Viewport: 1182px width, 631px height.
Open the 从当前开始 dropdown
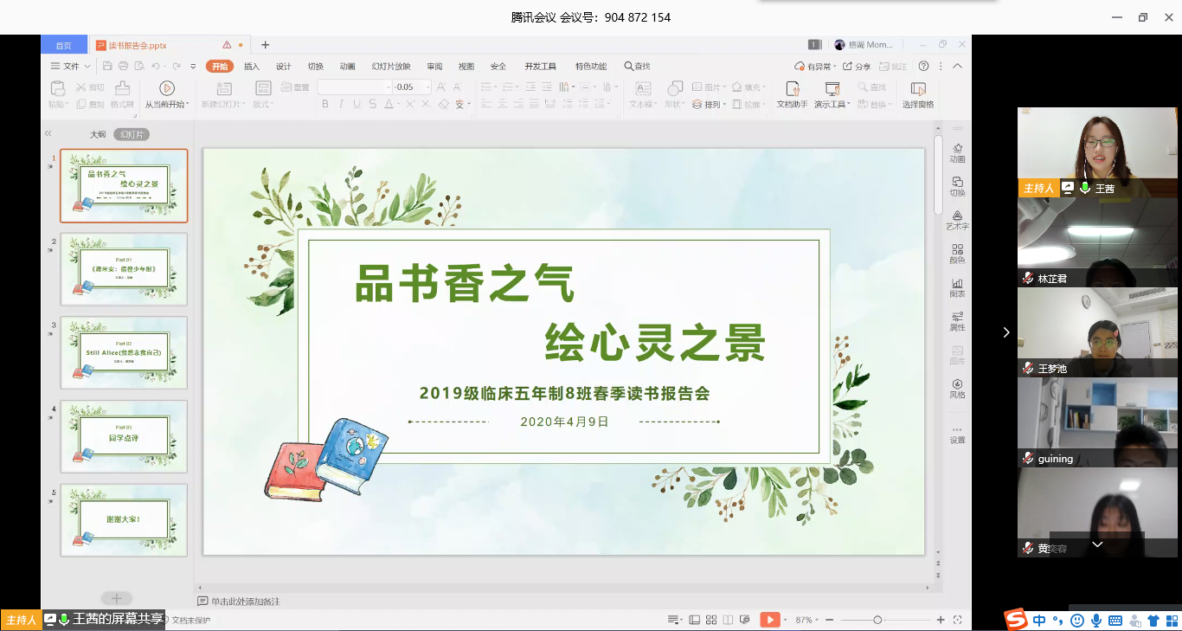(166, 105)
